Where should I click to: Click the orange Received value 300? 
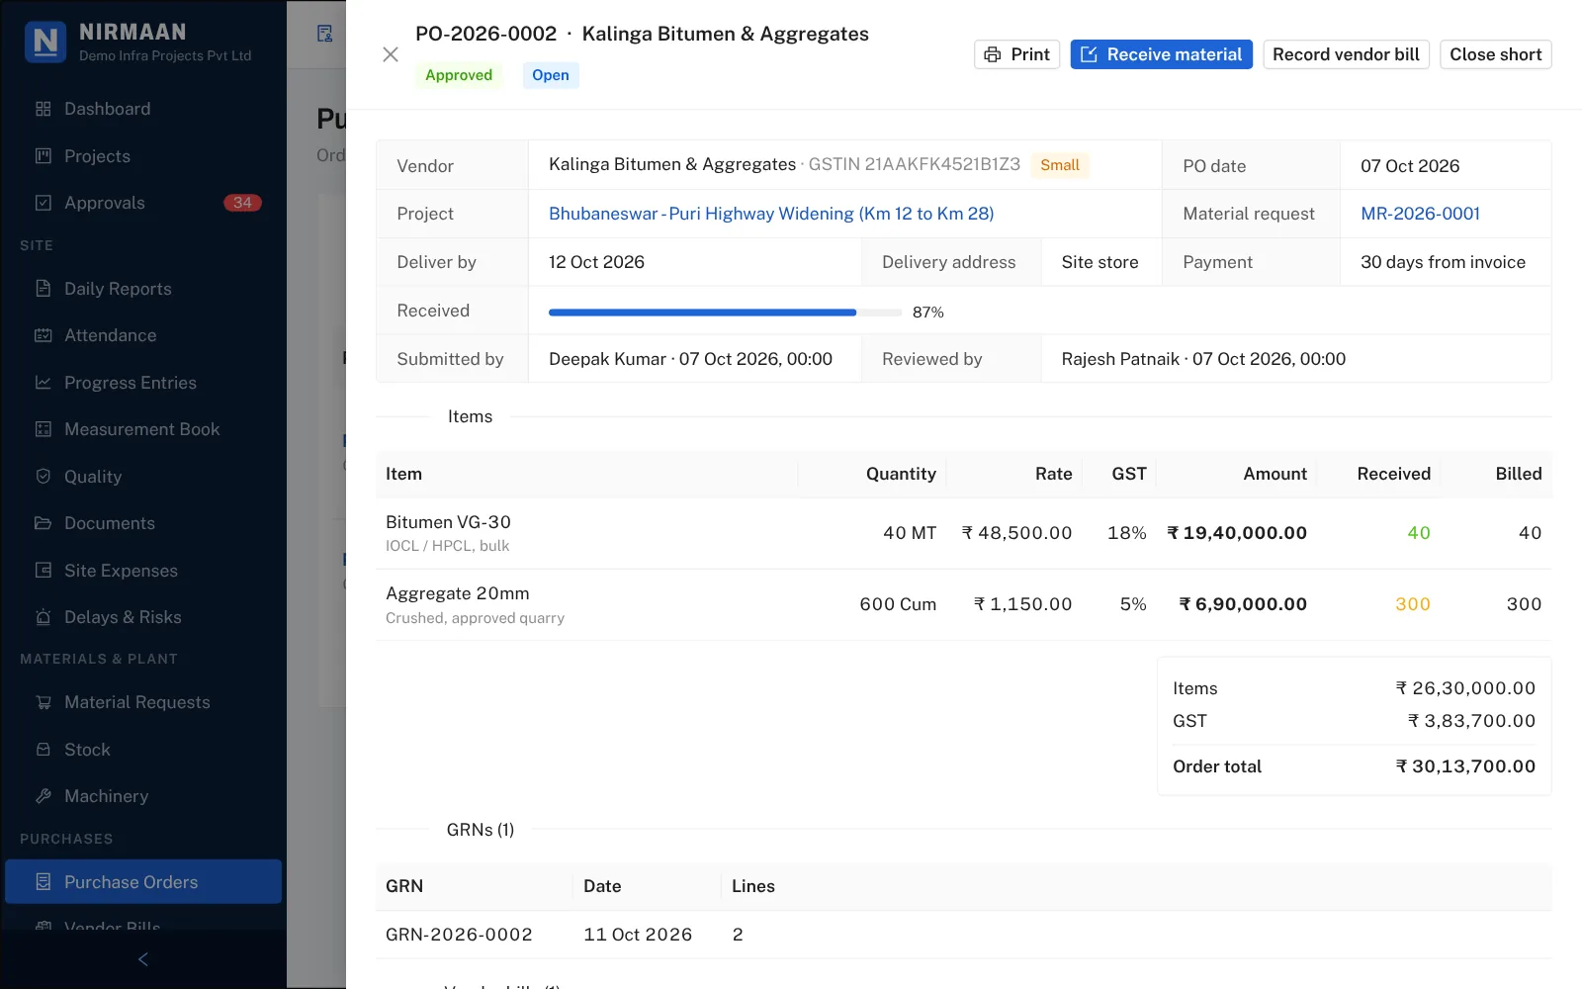point(1413,604)
